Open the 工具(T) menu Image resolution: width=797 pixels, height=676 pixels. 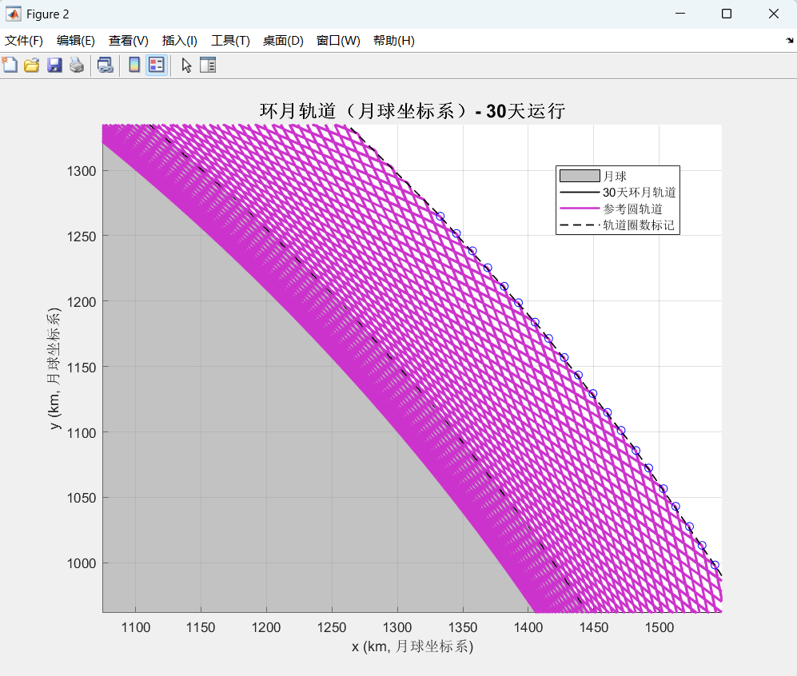(x=230, y=41)
